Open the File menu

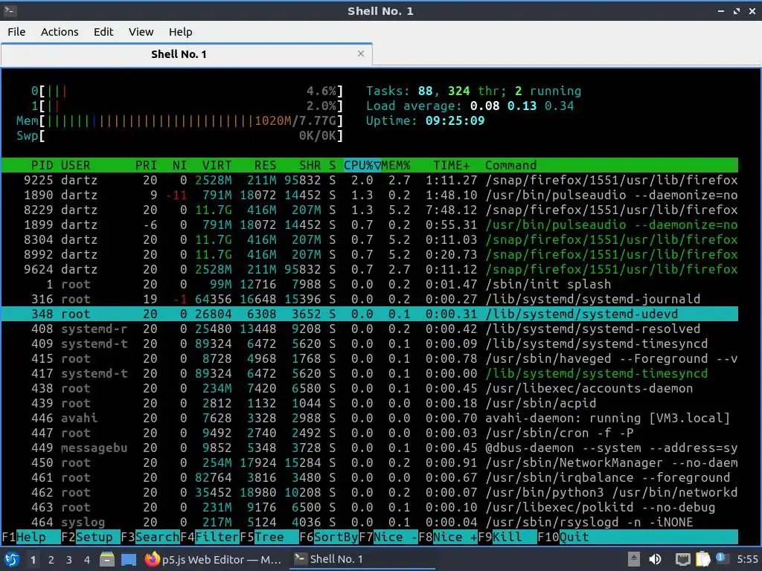point(16,31)
